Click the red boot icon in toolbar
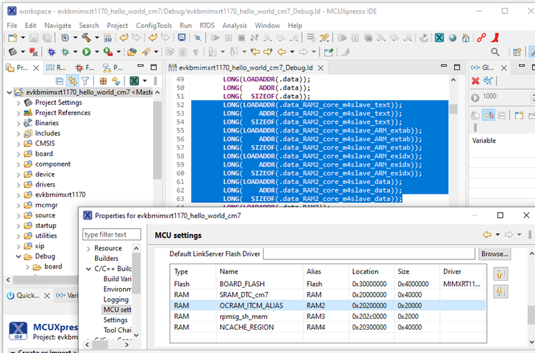The image size is (535, 353). pos(495,38)
